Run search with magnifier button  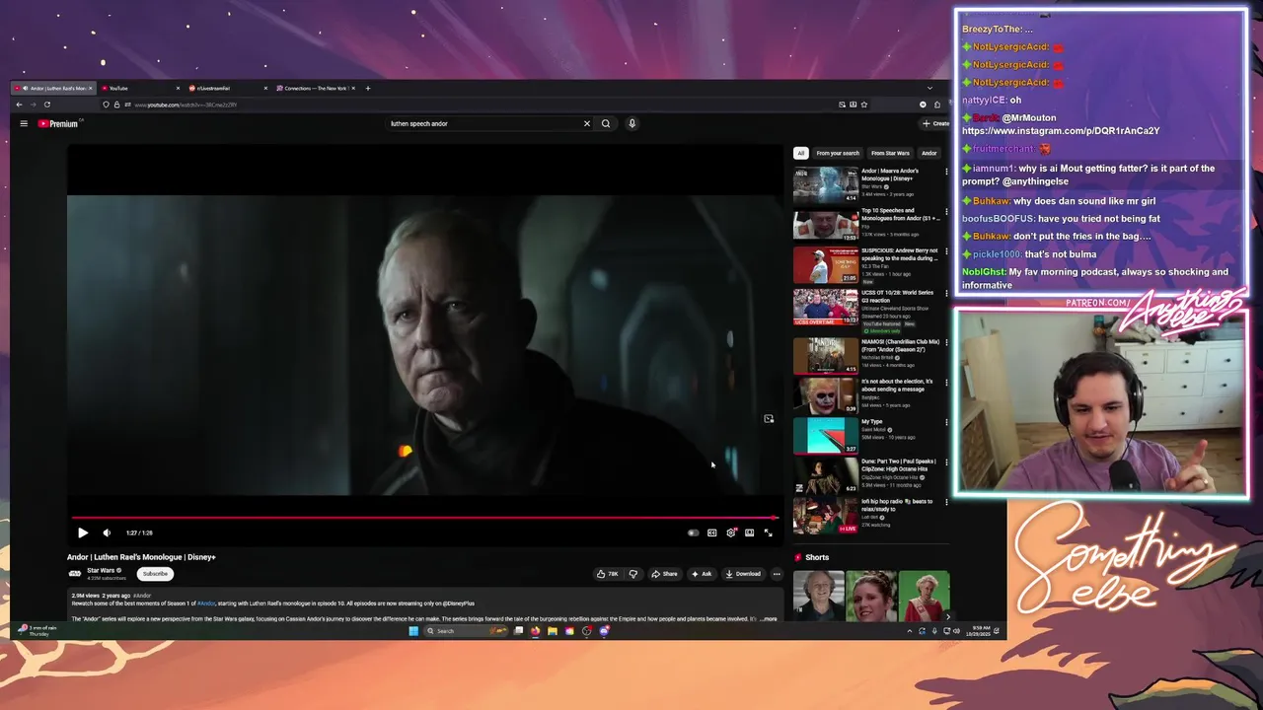[606, 123]
